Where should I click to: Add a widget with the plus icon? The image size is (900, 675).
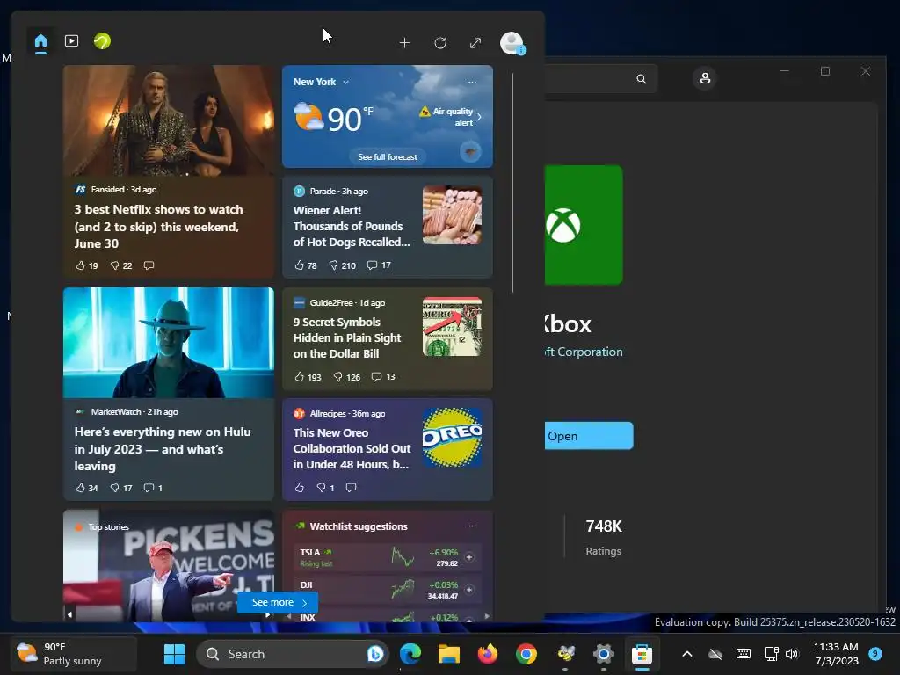click(404, 43)
